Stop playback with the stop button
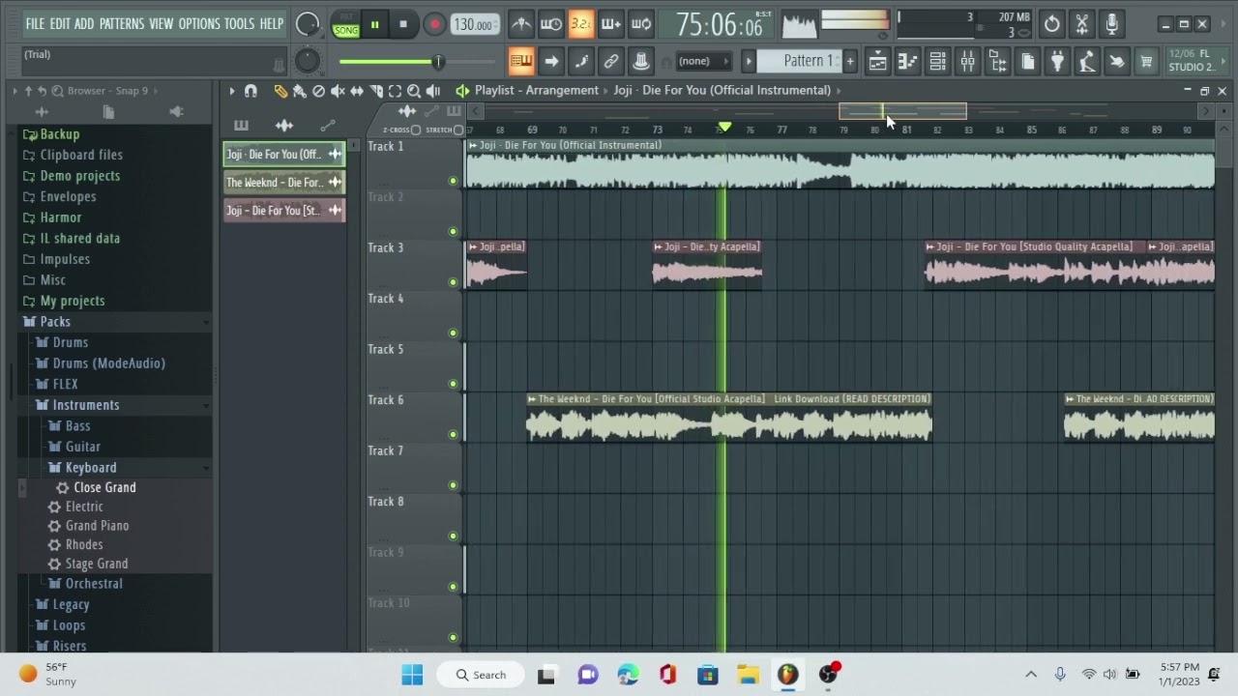 point(403,25)
